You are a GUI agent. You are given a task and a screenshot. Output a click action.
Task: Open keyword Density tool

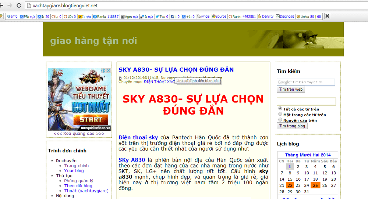pyautogui.click(x=266, y=17)
